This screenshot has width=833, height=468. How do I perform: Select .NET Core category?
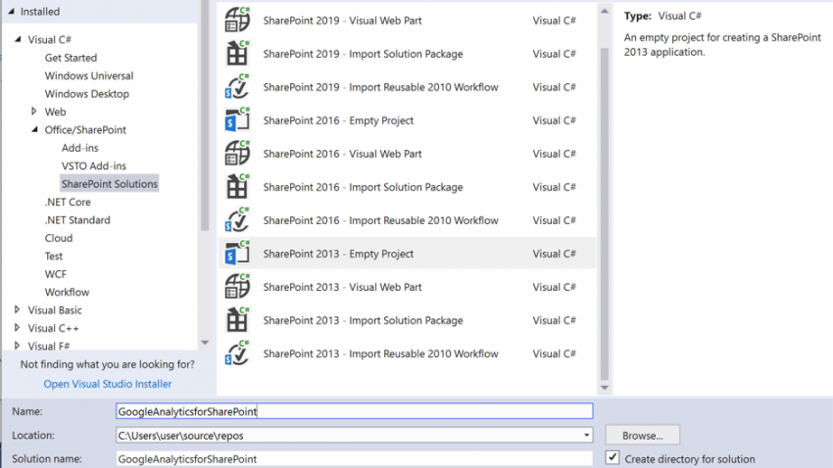pyautogui.click(x=68, y=202)
